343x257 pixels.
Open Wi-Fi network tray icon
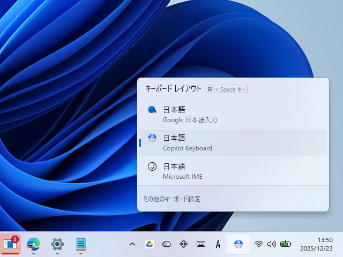click(259, 244)
